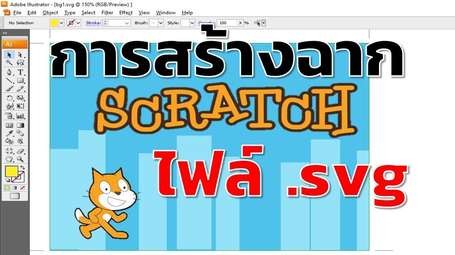Click the Swap Fill and Stroke arrow
This screenshot has height=255, width=455.
(x=23, y=168)
